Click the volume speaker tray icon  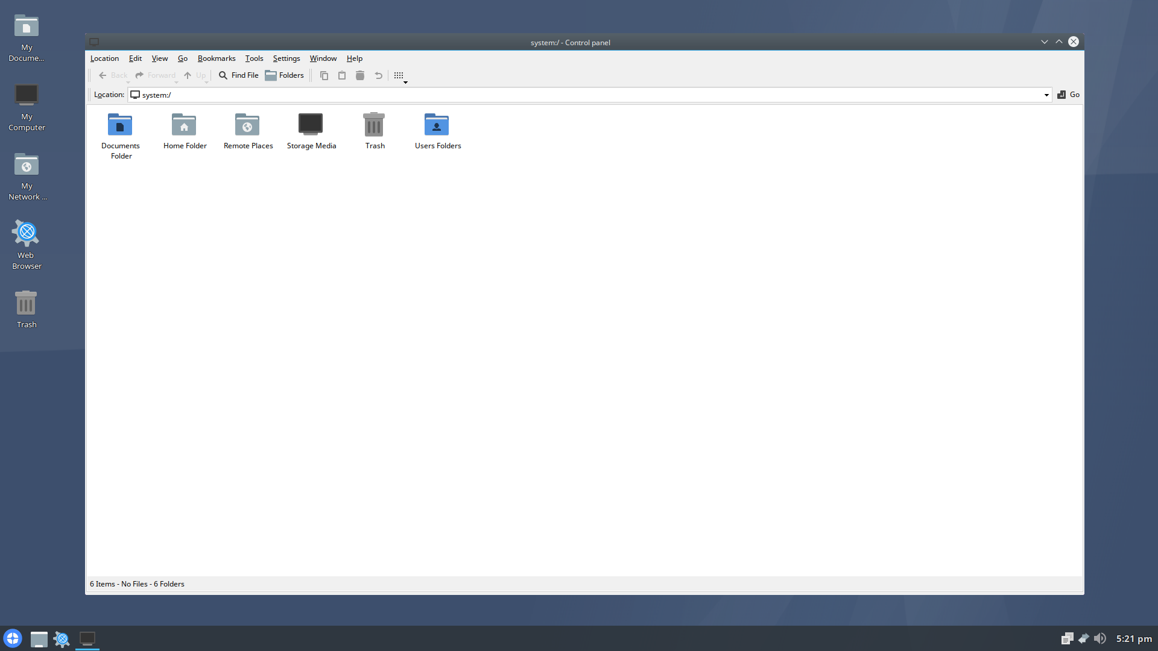point(1100,638)
